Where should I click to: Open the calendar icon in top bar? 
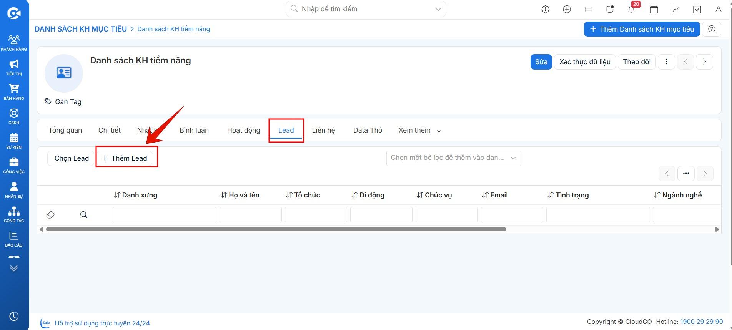coord(654,9)
